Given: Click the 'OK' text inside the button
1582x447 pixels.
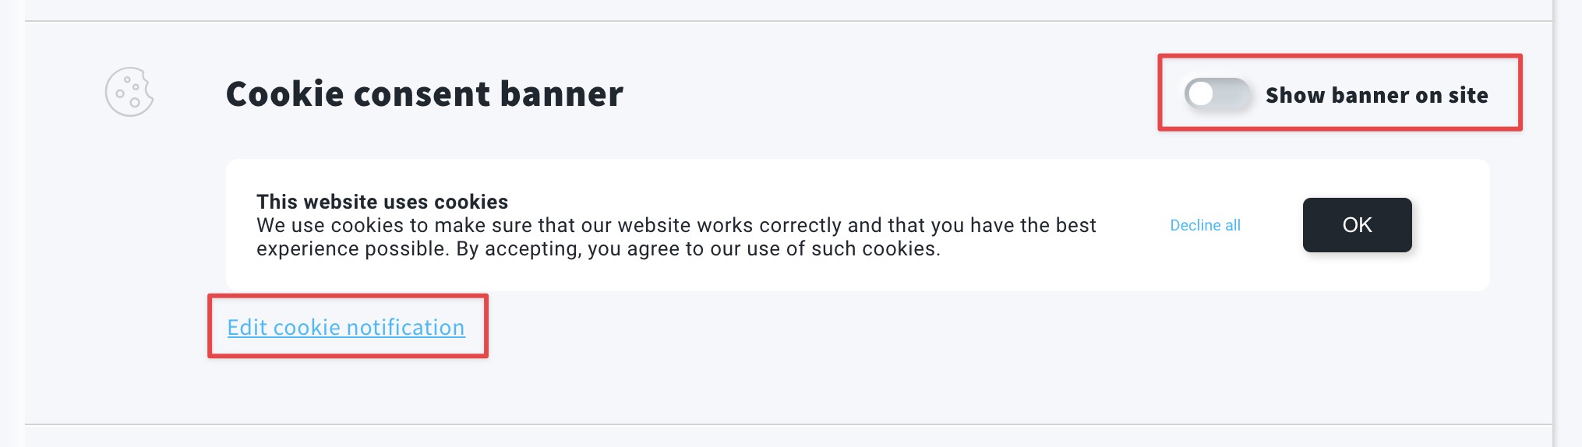Looking at the screenshot, I should (x=1357, y=225).
